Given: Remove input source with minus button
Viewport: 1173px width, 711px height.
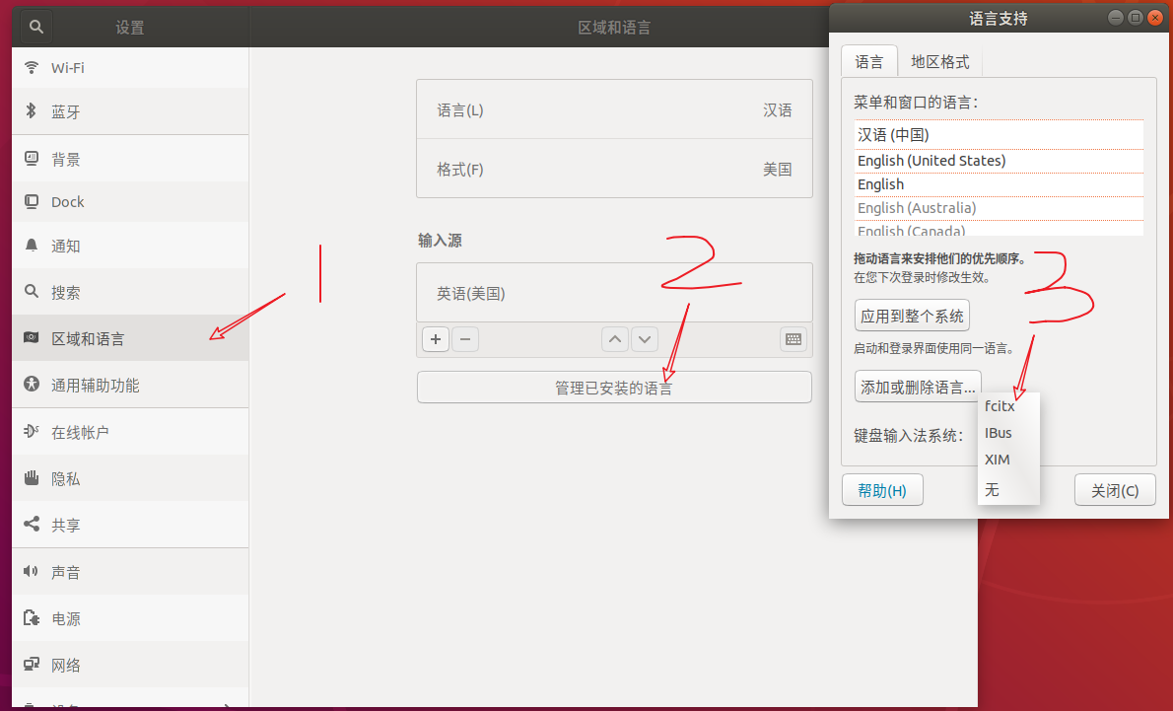Looking at the screenshot, I should click(x=464, y=339).
